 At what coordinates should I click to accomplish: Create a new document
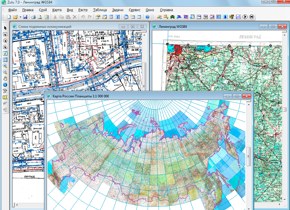(x=9, y=17)
